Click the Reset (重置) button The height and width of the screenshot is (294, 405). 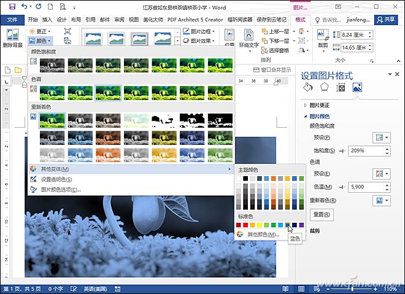322,215
